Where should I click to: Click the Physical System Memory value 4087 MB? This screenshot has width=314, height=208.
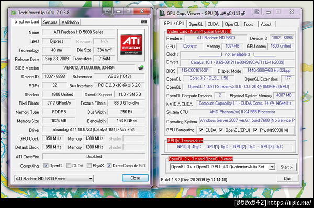[284, 95]
